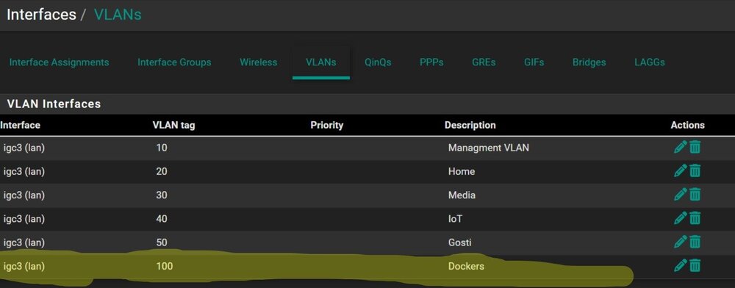Edit the IoT VLAN with pencil icon

point(680,218)
